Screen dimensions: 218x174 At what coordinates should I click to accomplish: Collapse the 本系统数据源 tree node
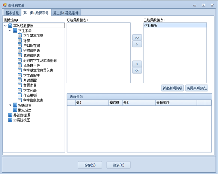[6, 26]
